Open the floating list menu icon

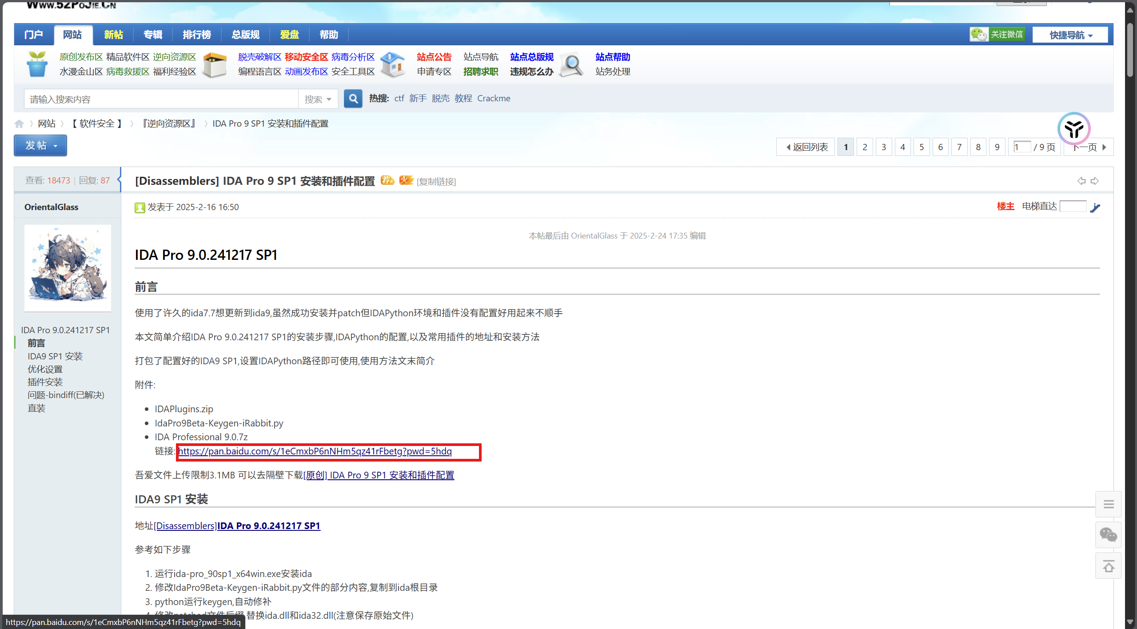click(x=1108, y=504)
